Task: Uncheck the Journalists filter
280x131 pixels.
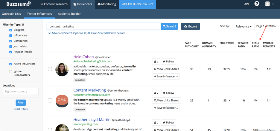Action: [11, 47]
